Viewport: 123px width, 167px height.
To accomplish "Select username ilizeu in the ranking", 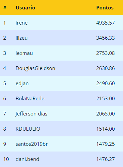I will pyautogui.click(x=21, y=38).
